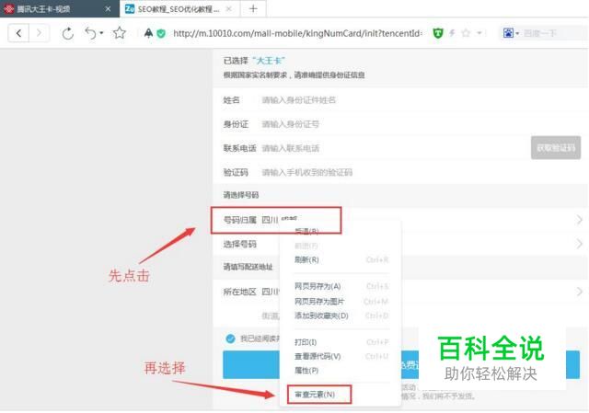Toggle the 我已经阅读 agreement checkbox
The height and width of the screenshot is (413, 589).
(x=230, y=338)
